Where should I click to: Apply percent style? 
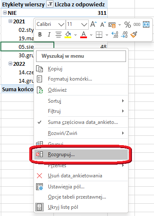click(x=128, y=25)
